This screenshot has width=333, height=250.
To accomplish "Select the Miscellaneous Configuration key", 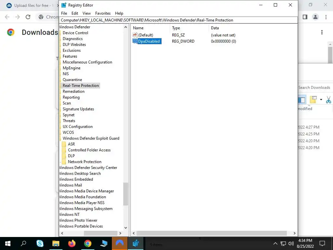I will [87, 62].
